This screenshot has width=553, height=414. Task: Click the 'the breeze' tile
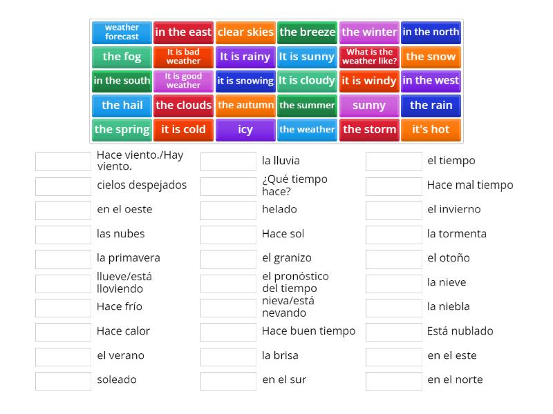[307, 32]
